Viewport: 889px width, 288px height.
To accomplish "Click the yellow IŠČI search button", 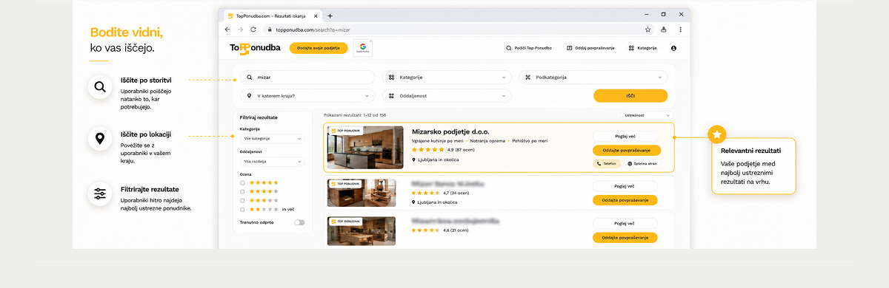I will point(630,95).
